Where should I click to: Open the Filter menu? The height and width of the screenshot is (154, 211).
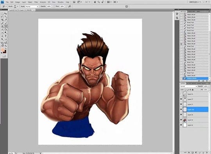[x=36, y=2]
